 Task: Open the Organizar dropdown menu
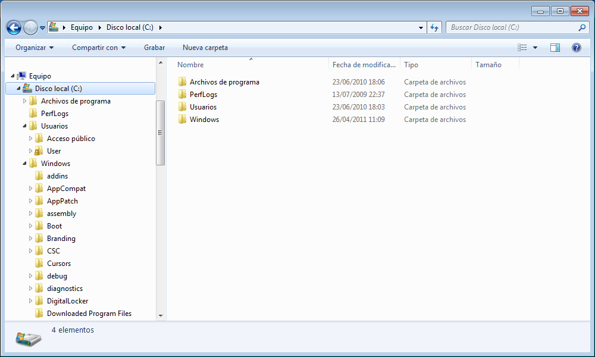[35, 48]
